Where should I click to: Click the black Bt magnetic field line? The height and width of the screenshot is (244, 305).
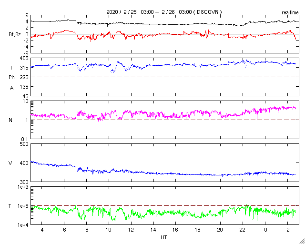[x=143, y=23]
